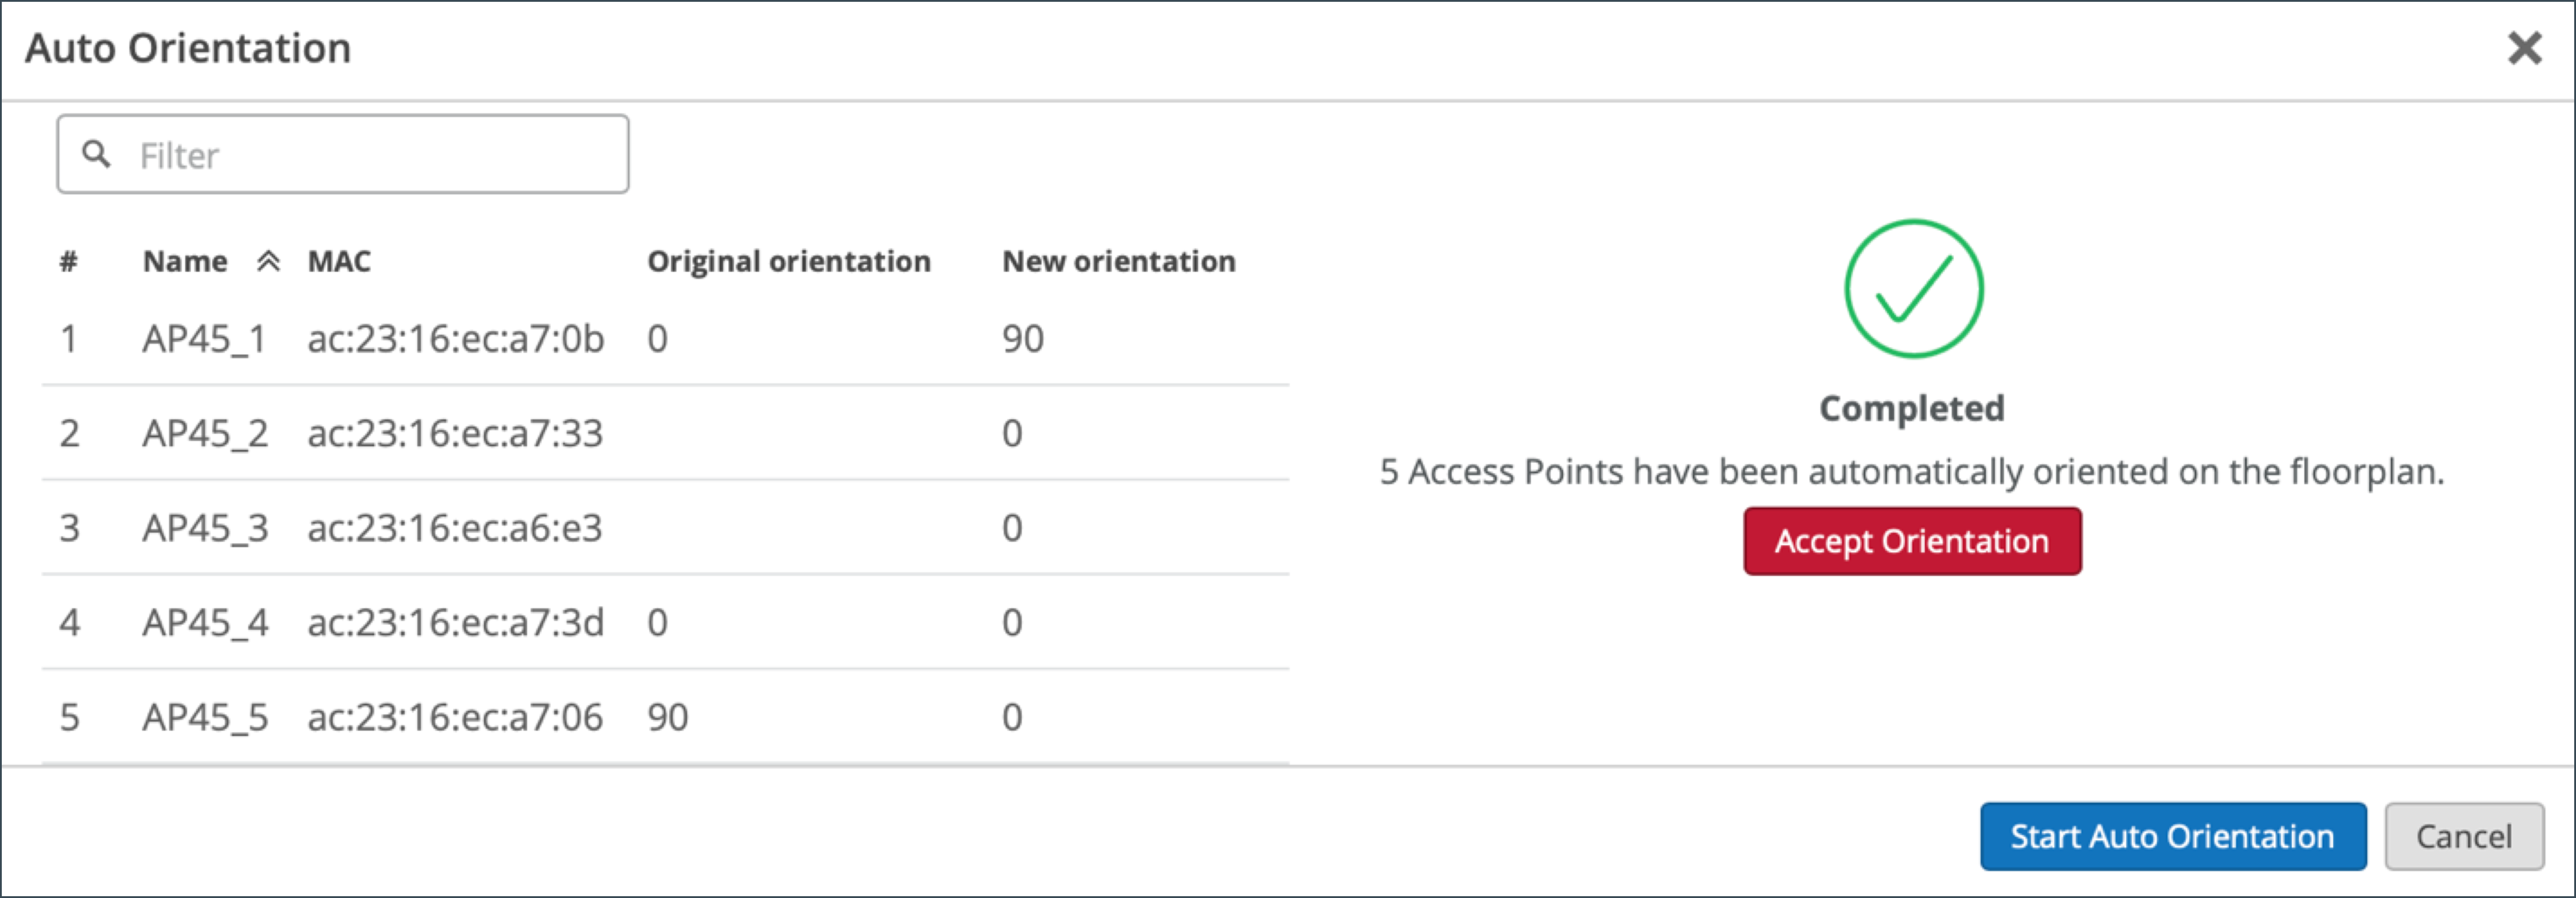The height and width of the screenshot is (898, 2576).
Task: Sort by the Name column header
Action: [x=185, y=261]
